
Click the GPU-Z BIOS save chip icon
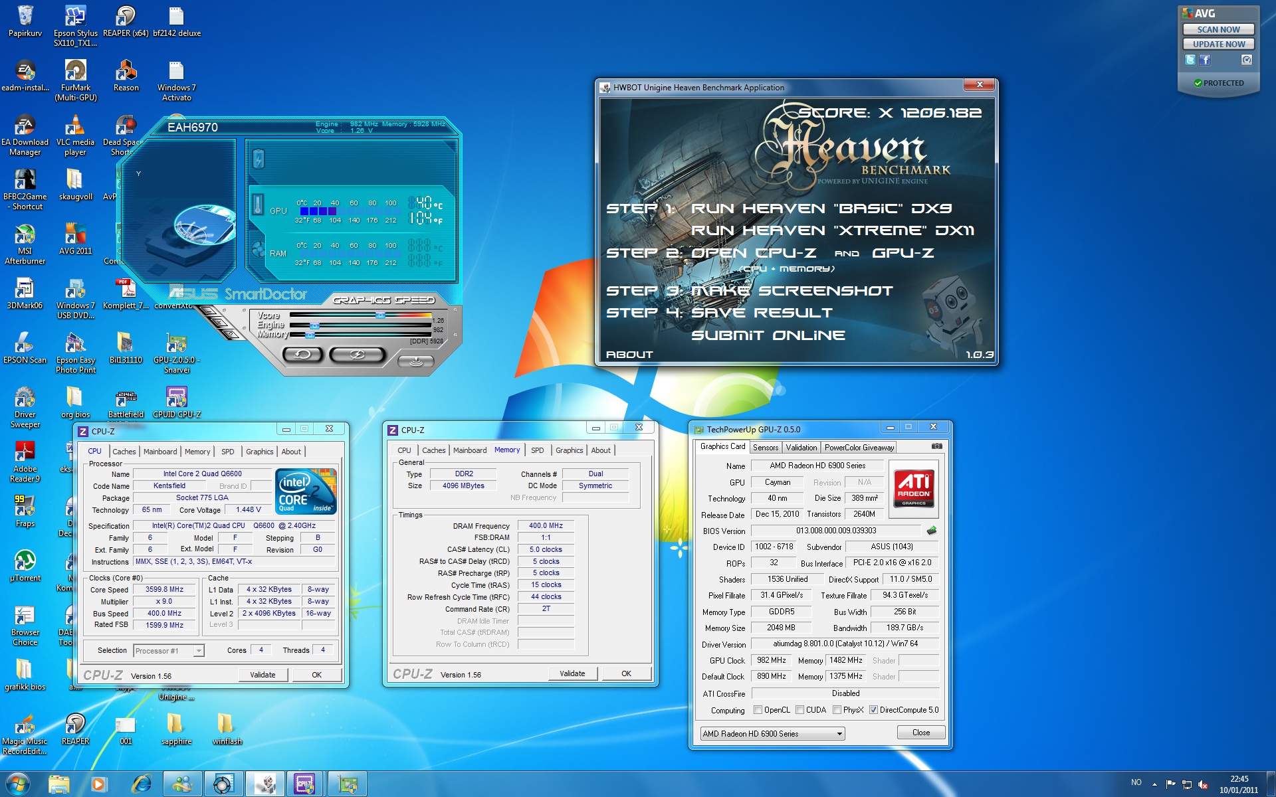click(x=931, y=531)
